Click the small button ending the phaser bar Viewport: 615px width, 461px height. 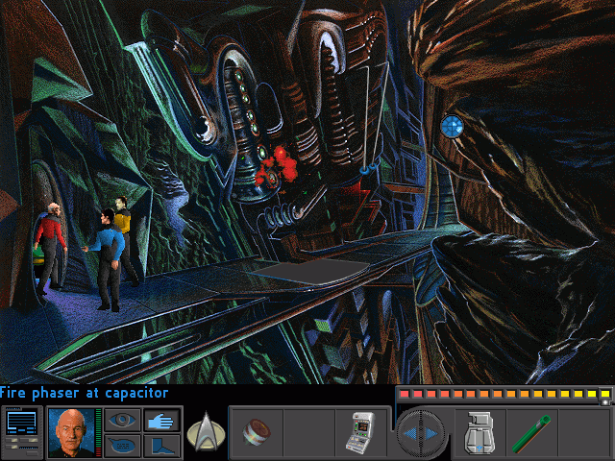[606, 394]
